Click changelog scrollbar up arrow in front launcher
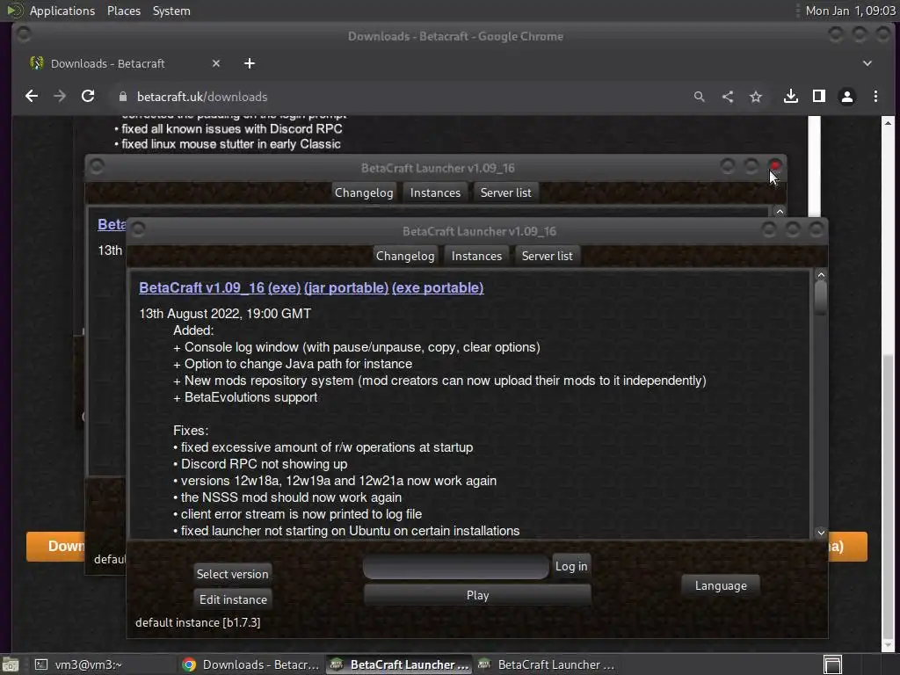This screenshot has height=675, width=900. click(x=821, y=275)
